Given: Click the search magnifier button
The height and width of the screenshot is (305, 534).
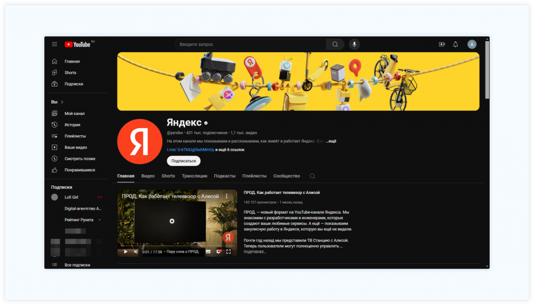Looking at the screenshot, I should 335,44.
